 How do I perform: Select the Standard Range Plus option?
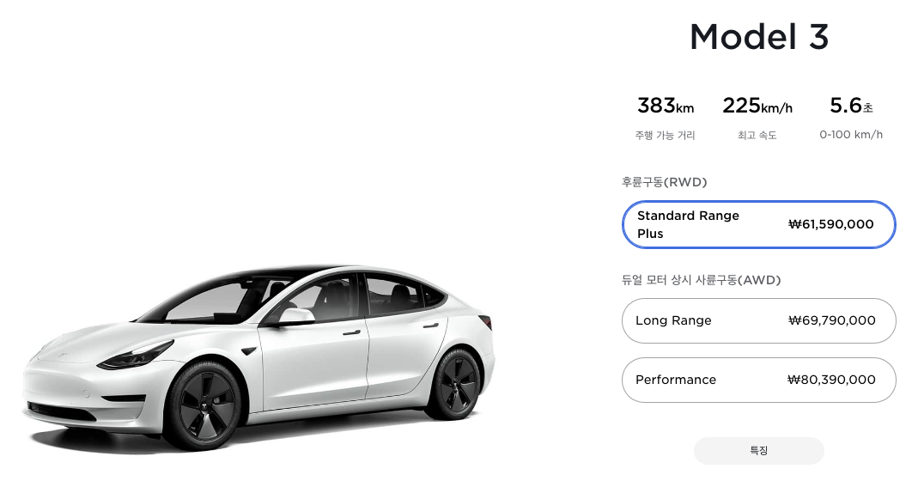[x=758, y=224]
